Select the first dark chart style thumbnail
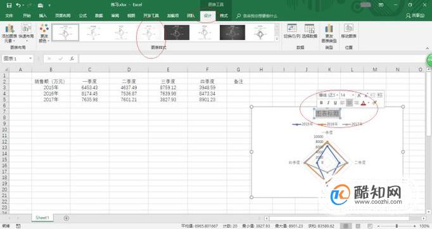This screenshot has height=229, width=432. (177, 32)
